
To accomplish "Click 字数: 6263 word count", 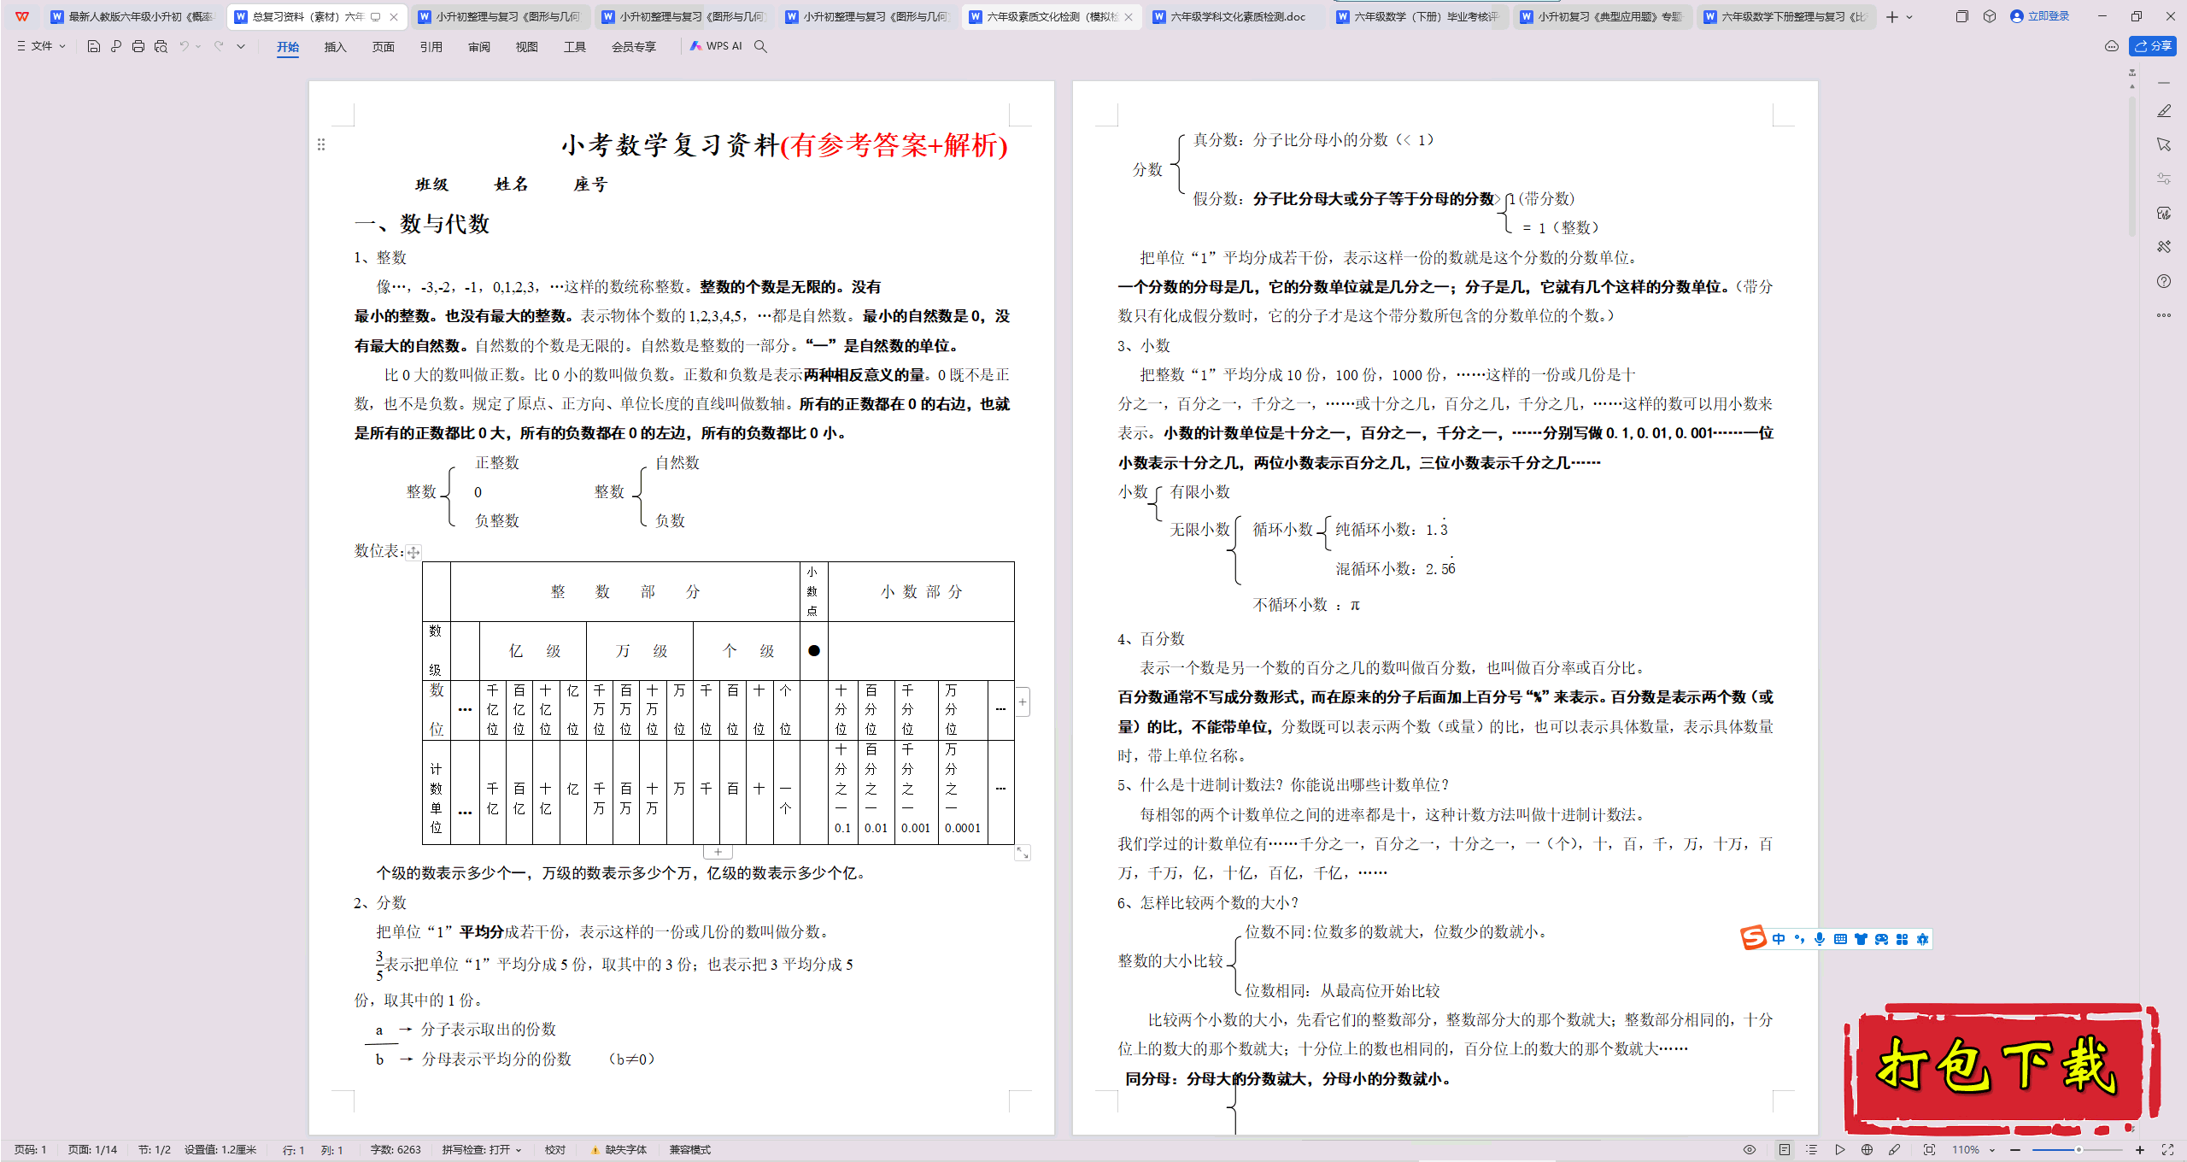I will click(396, 1150).
